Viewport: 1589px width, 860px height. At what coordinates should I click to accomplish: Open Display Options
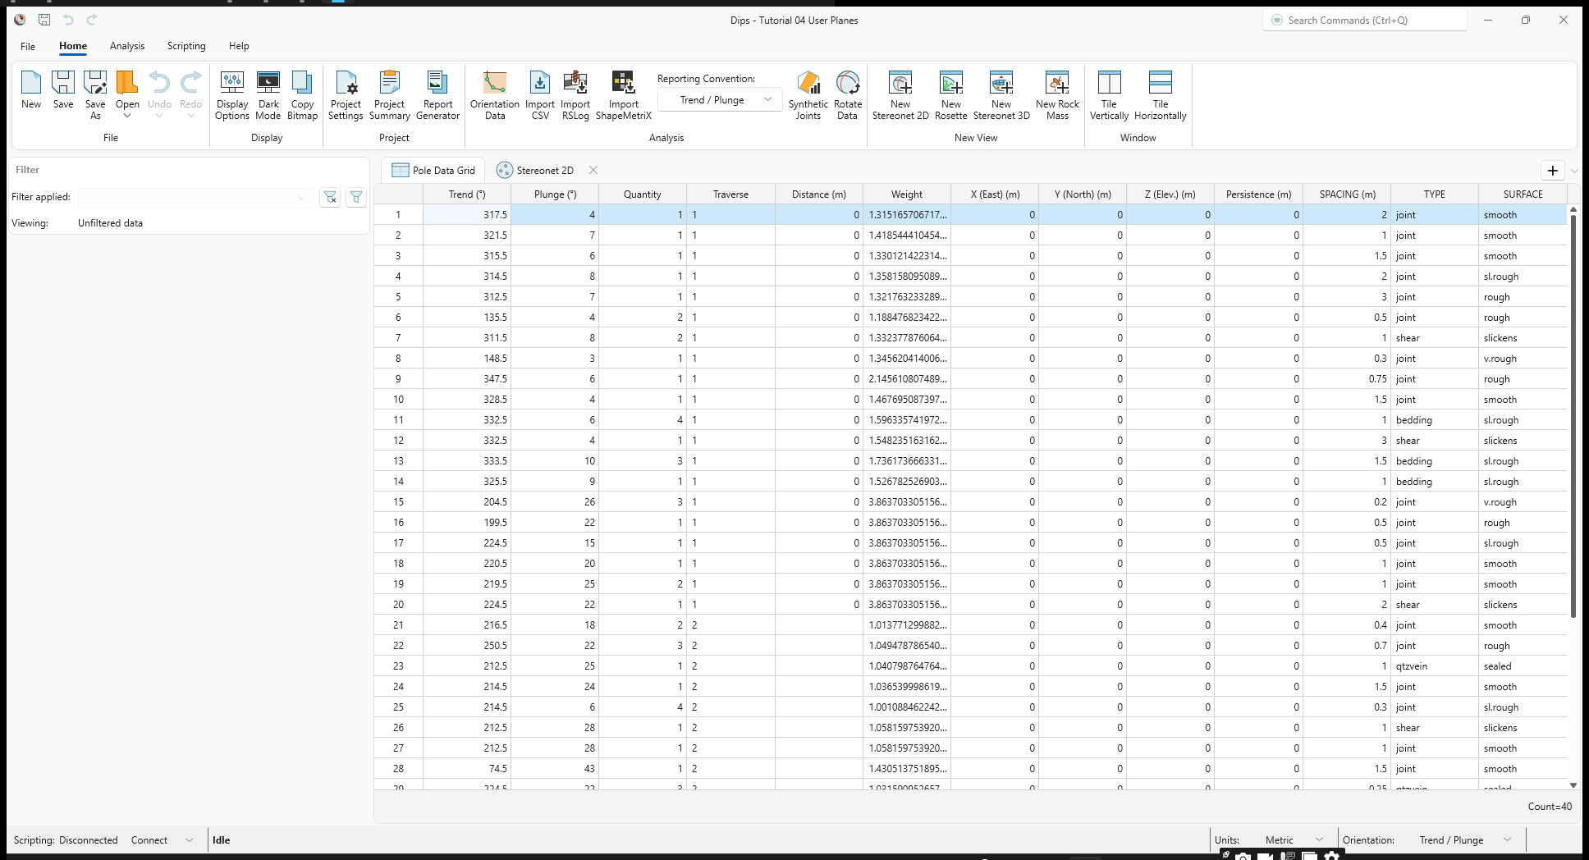(232, 95)
